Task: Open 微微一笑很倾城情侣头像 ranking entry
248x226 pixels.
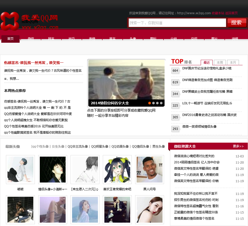Action: click(199, 127)
